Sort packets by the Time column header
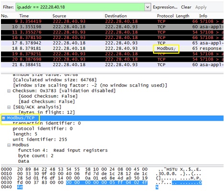This screenshot has height=191, width=224. click(x=24, y=16)
